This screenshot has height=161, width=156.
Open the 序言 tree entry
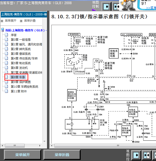(x=13, y=35)
